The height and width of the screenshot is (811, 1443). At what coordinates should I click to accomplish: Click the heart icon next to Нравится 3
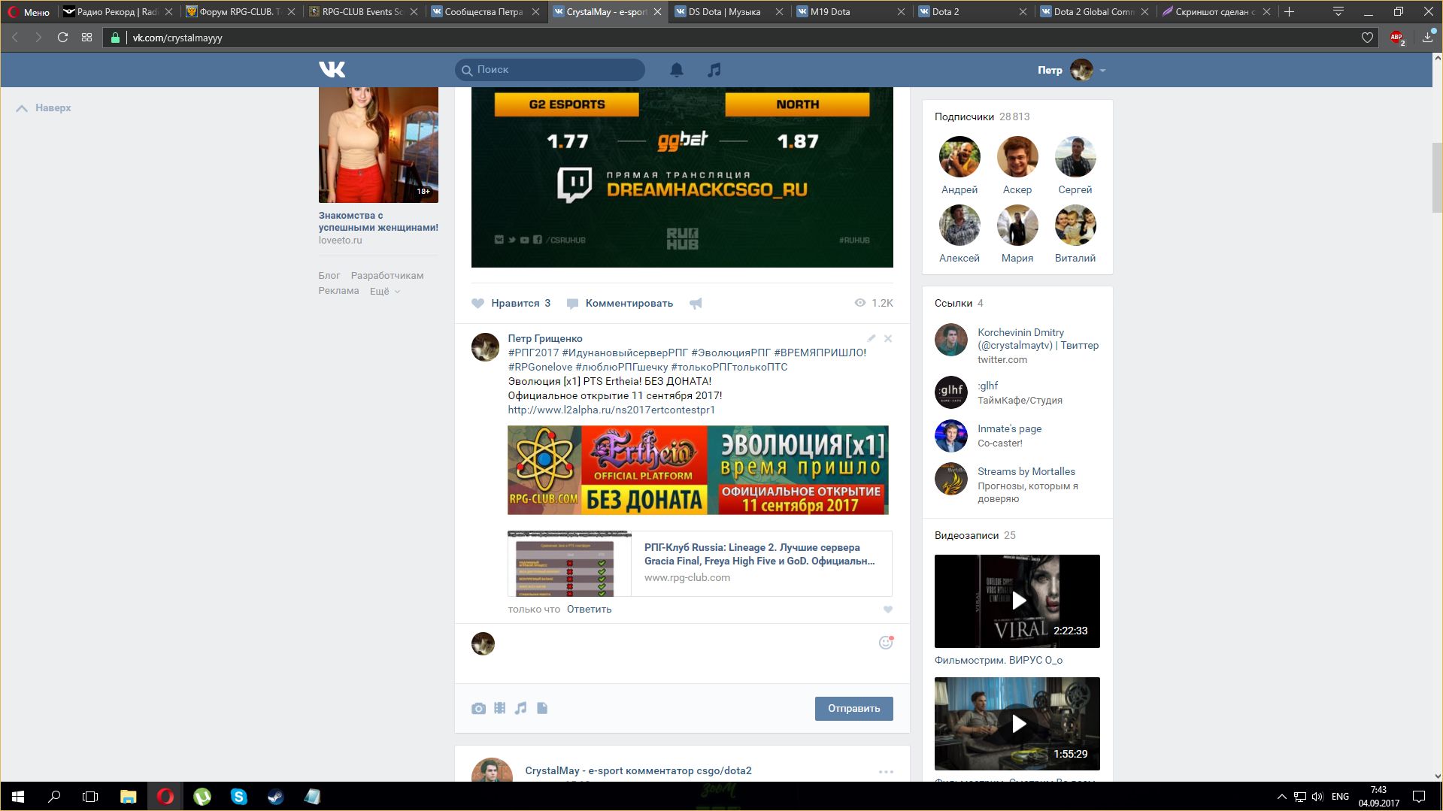point(477,304)
